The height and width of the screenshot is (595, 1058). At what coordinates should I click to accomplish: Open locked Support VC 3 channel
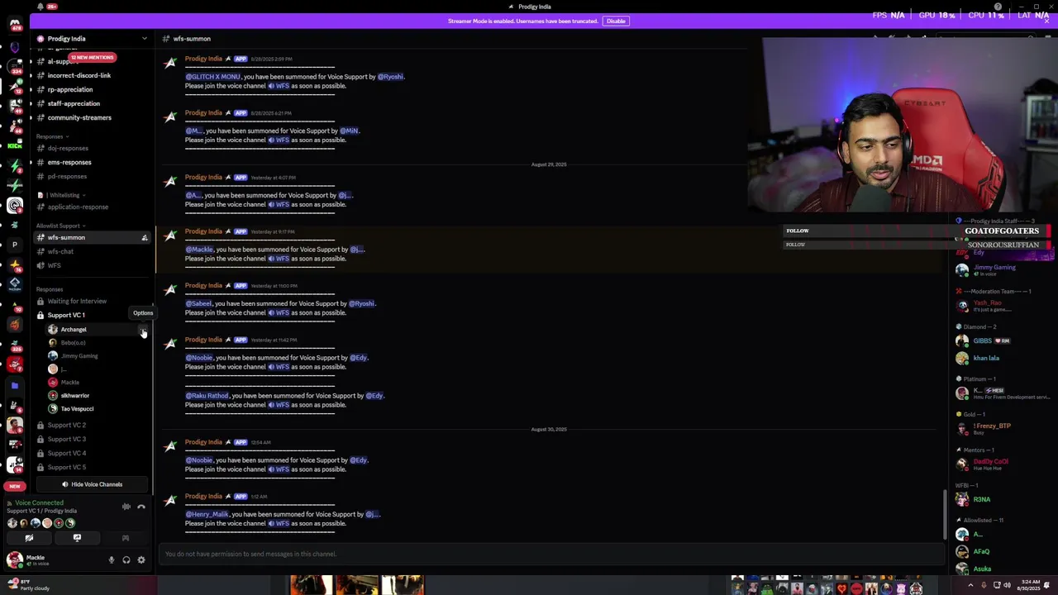click(x=66, y=439)
